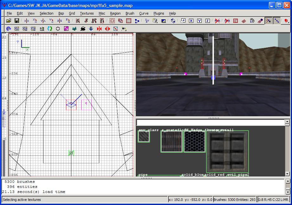Rotate selection around the Y axis
292x205 pixels.
[51, 21]
